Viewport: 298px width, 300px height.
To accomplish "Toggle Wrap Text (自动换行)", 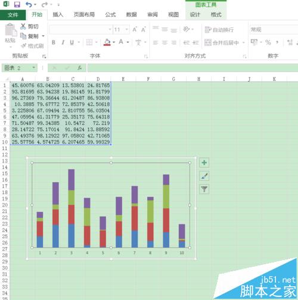I will pos(219,30).
